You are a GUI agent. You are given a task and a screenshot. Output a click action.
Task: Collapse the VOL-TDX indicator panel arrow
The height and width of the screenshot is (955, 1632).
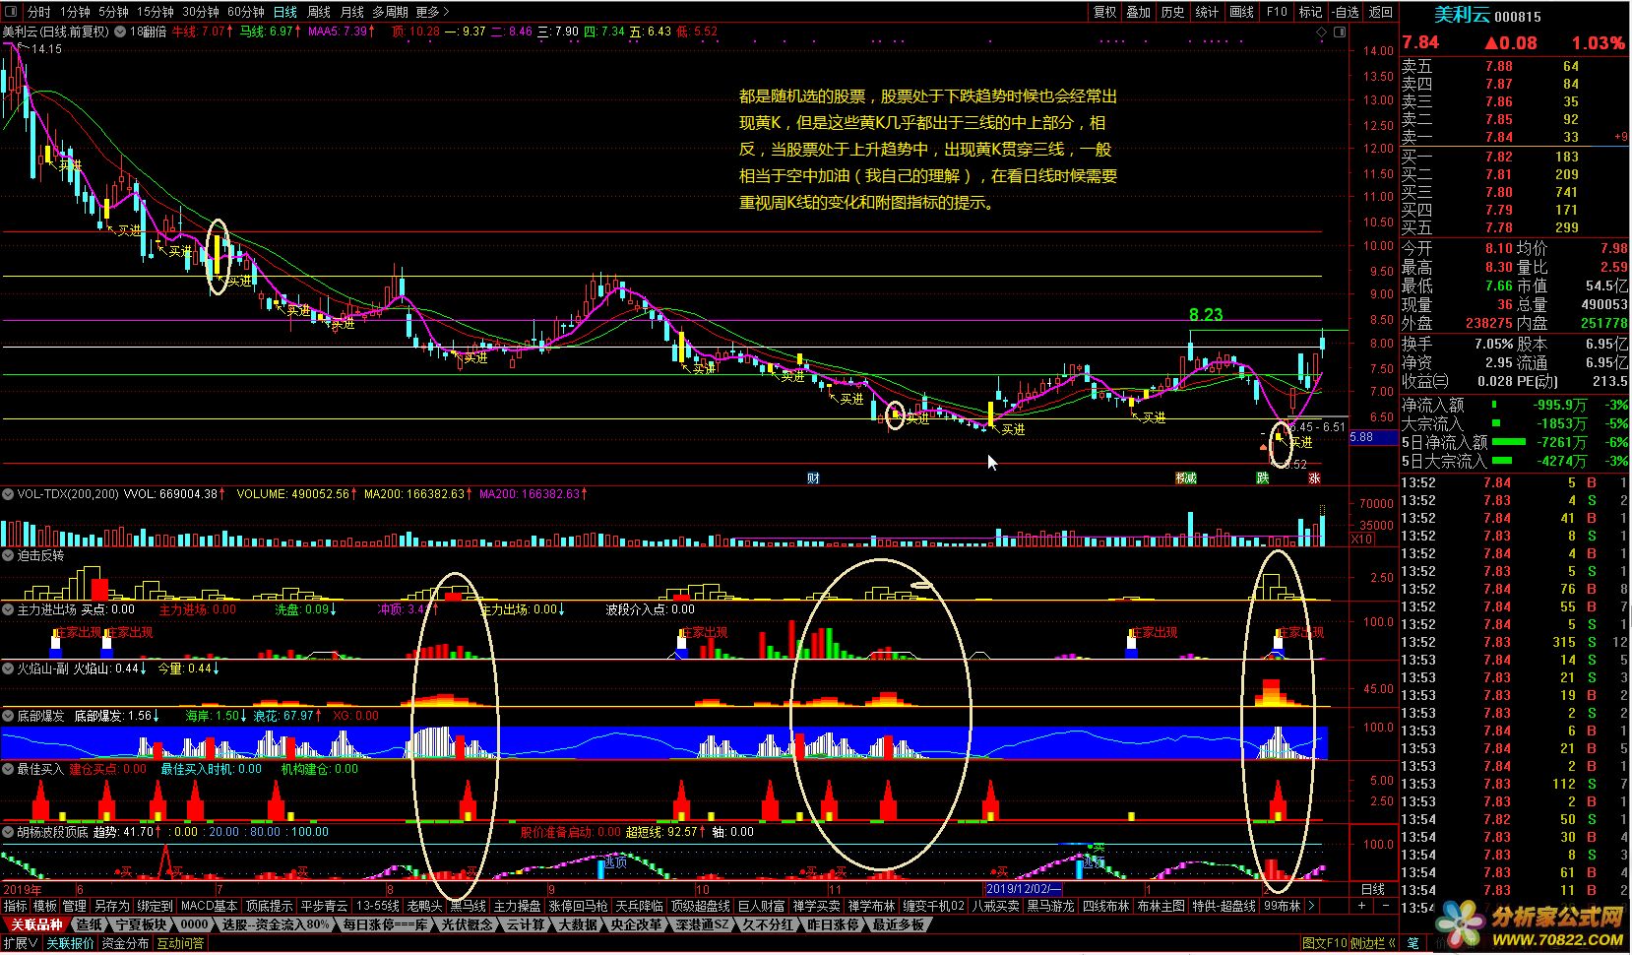point(9,494)
